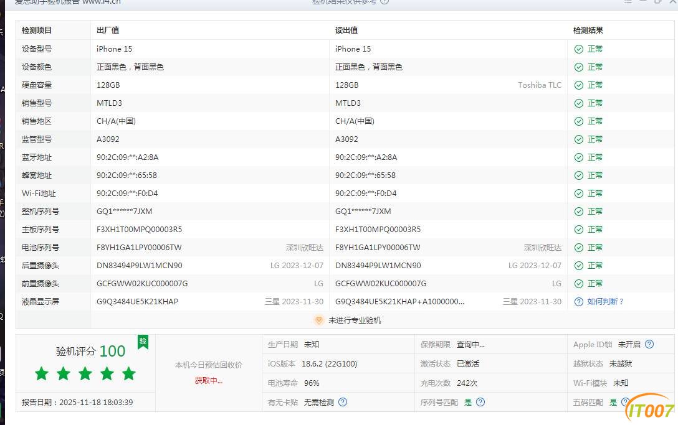Image resolution: width=678 pixels, height=425 pixels.
Task: Select factory mainboard serial F3XH1T00MPQ00003R5
Action: pyautogui.click(x=139, y=230)
